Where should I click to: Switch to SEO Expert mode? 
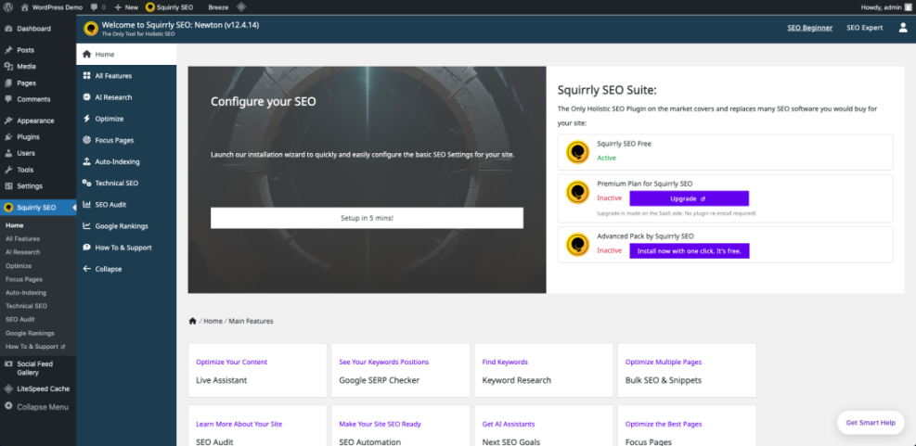click(865, 28)
